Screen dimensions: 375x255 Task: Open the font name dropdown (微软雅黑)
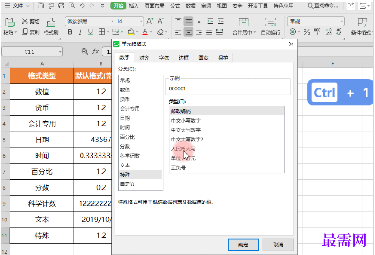click(x=112, y=21)
